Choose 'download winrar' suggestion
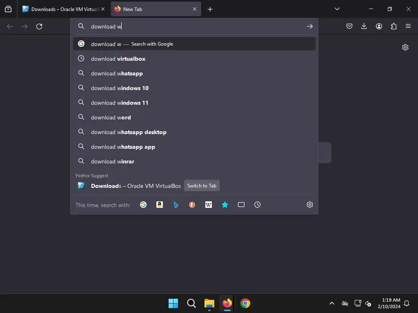The image size is (418, 313). [194, 161]
